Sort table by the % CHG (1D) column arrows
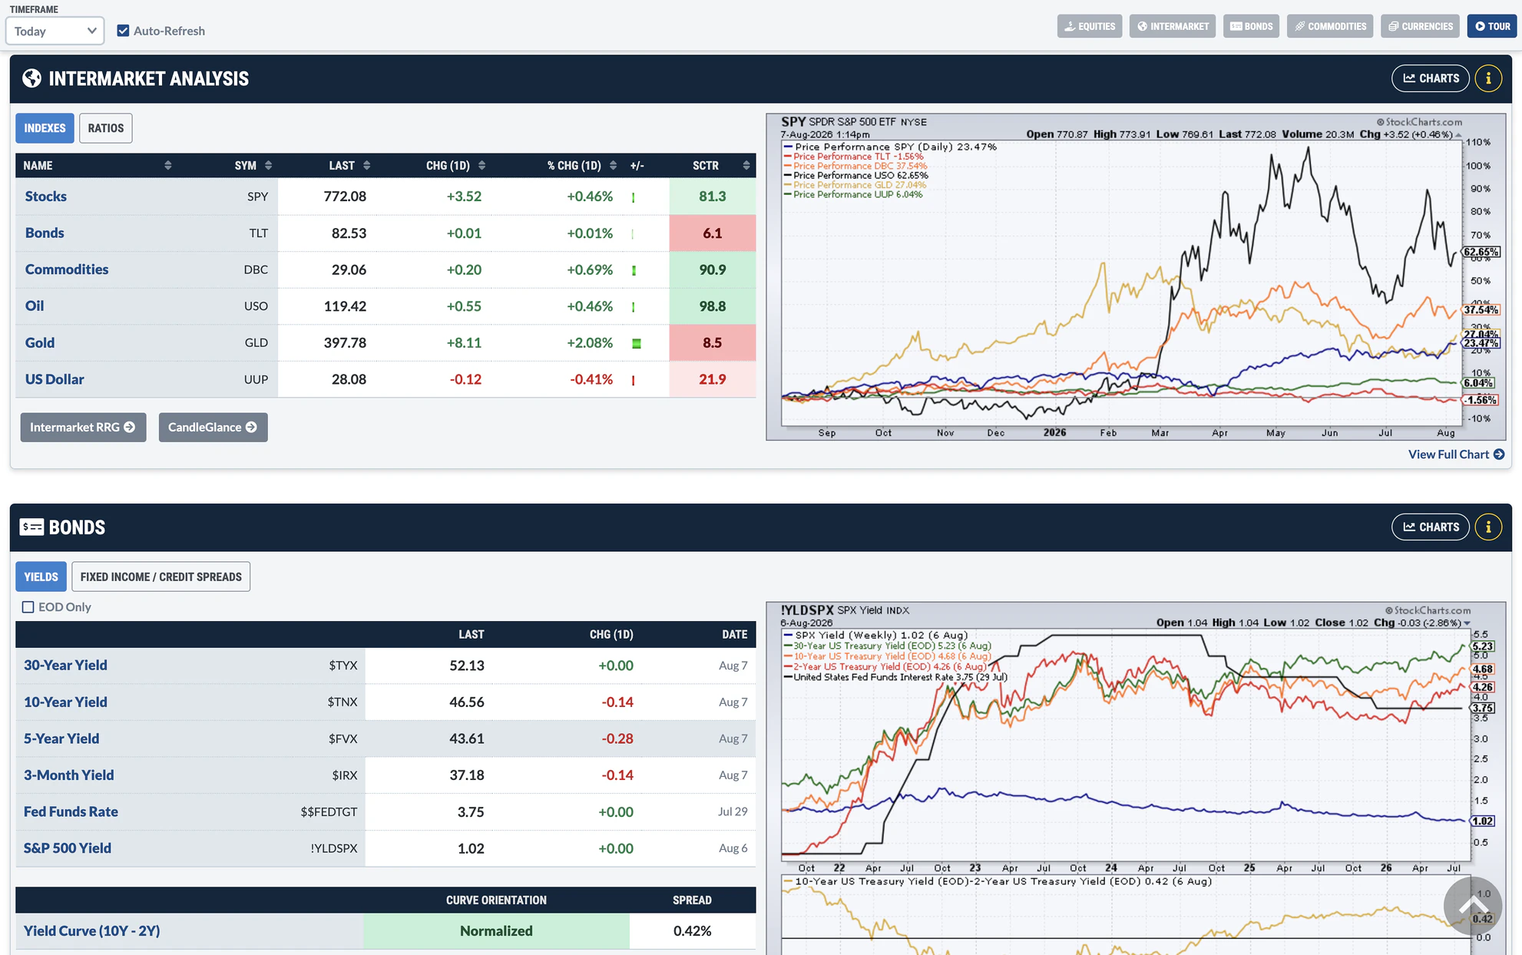 [613, 166]
